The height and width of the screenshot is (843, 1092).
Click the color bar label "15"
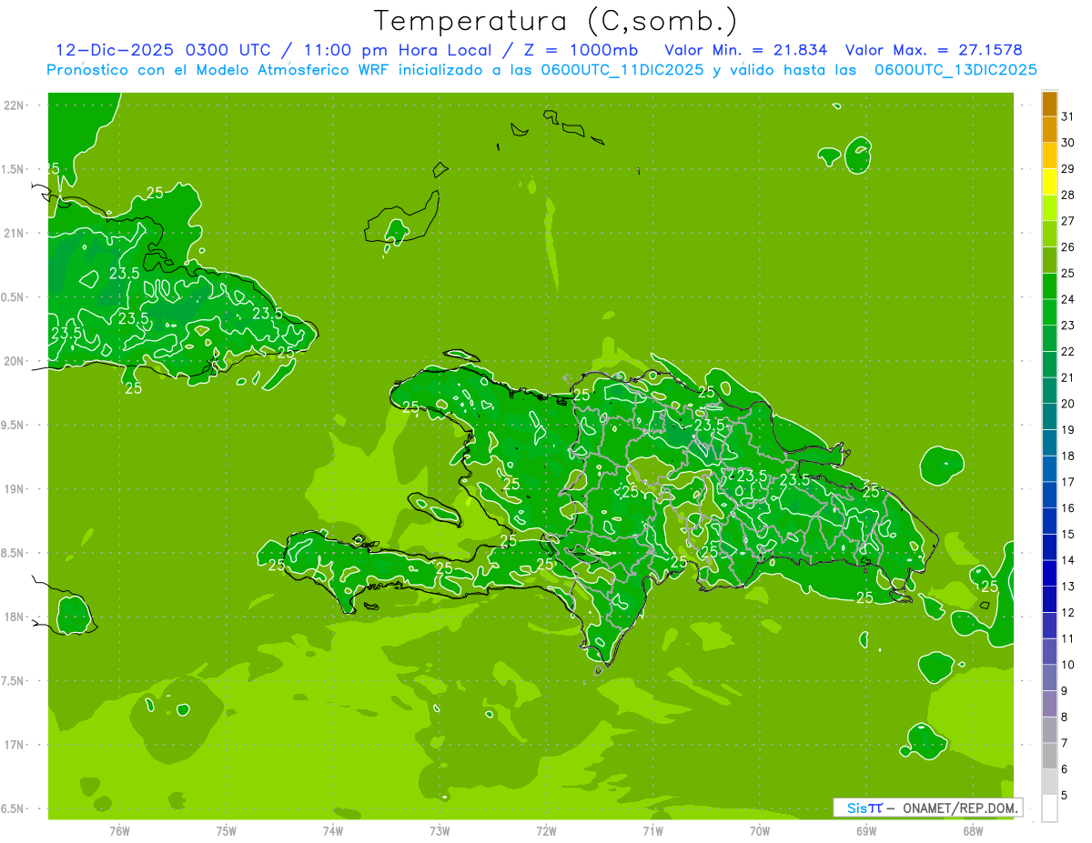(x=1067, y=534)
